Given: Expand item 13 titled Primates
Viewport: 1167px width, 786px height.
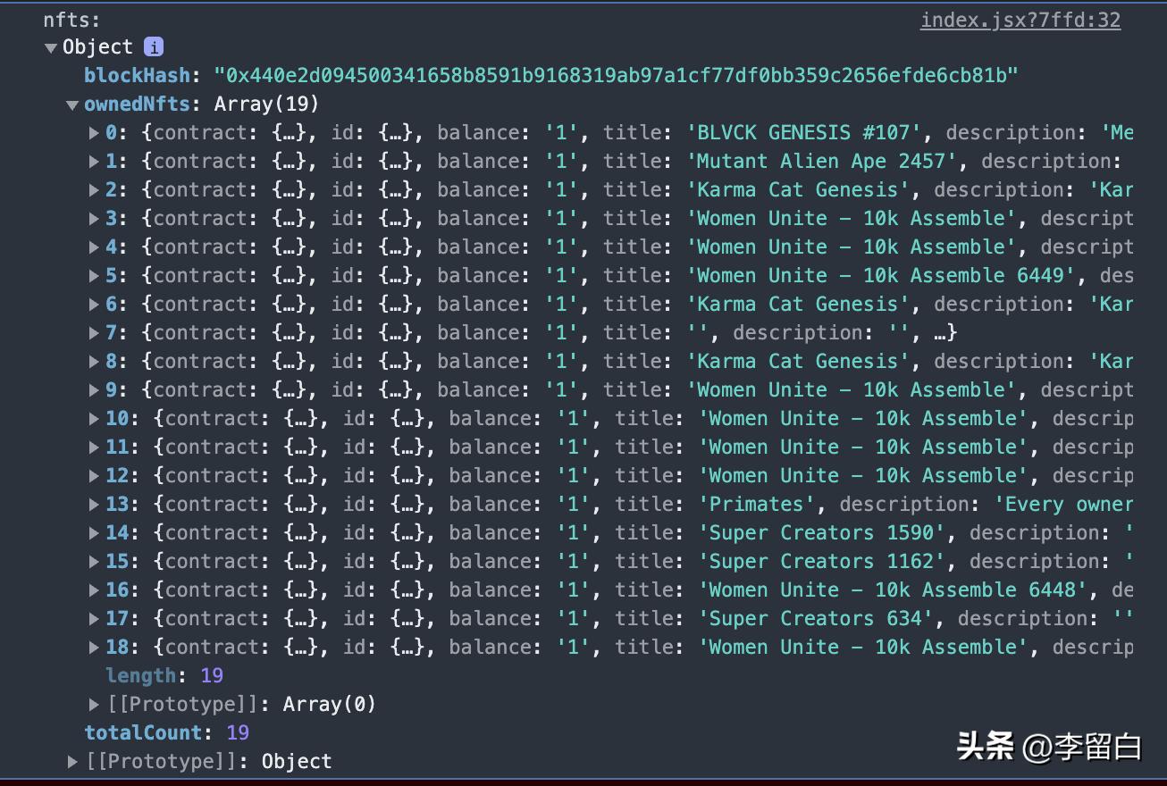Looking at the screenshot, I should [94, 505].
